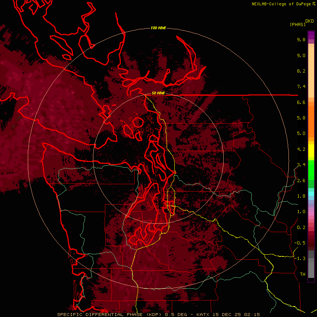Click the 4.2 scale value
Image resolution: width=317 pixels, height=317 pixels.
[x=301, y=149]
